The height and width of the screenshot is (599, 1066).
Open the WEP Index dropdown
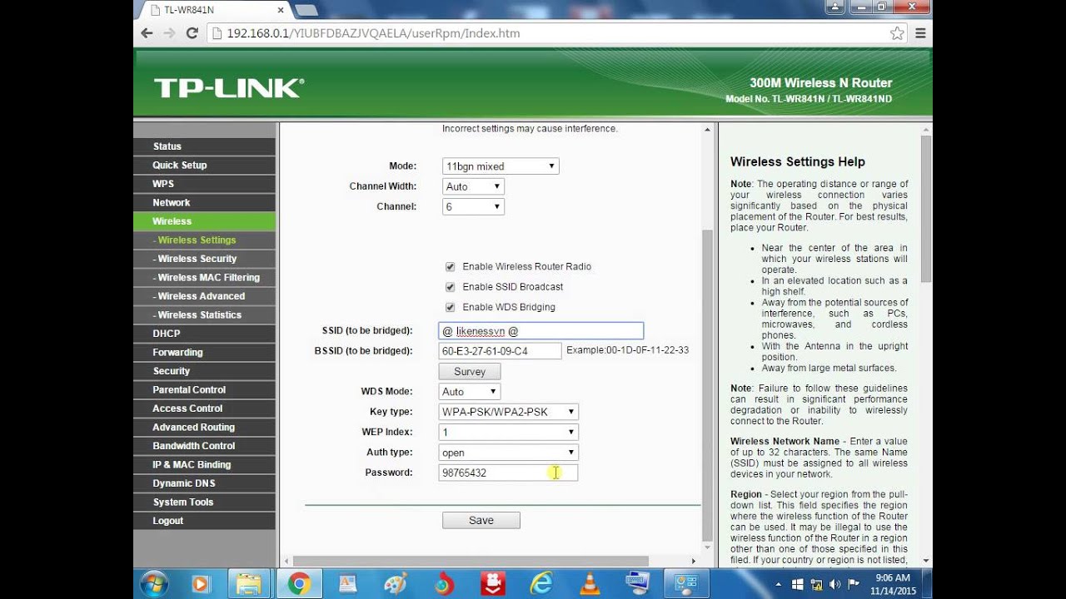pos(509,432)
